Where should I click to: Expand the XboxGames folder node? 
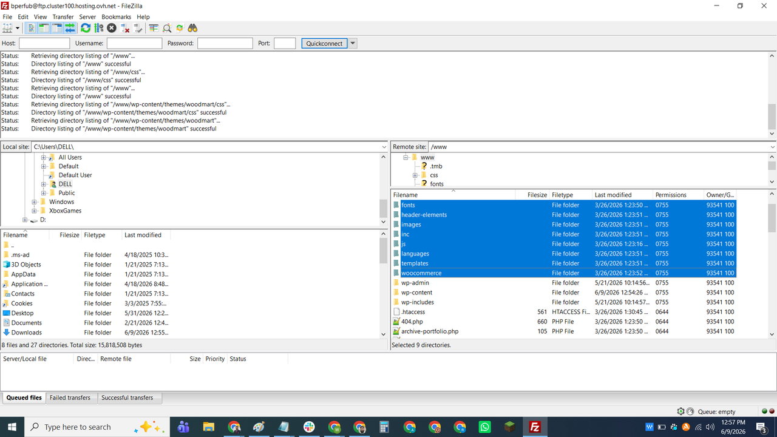point(35,211)
